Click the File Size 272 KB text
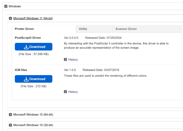 34,86
